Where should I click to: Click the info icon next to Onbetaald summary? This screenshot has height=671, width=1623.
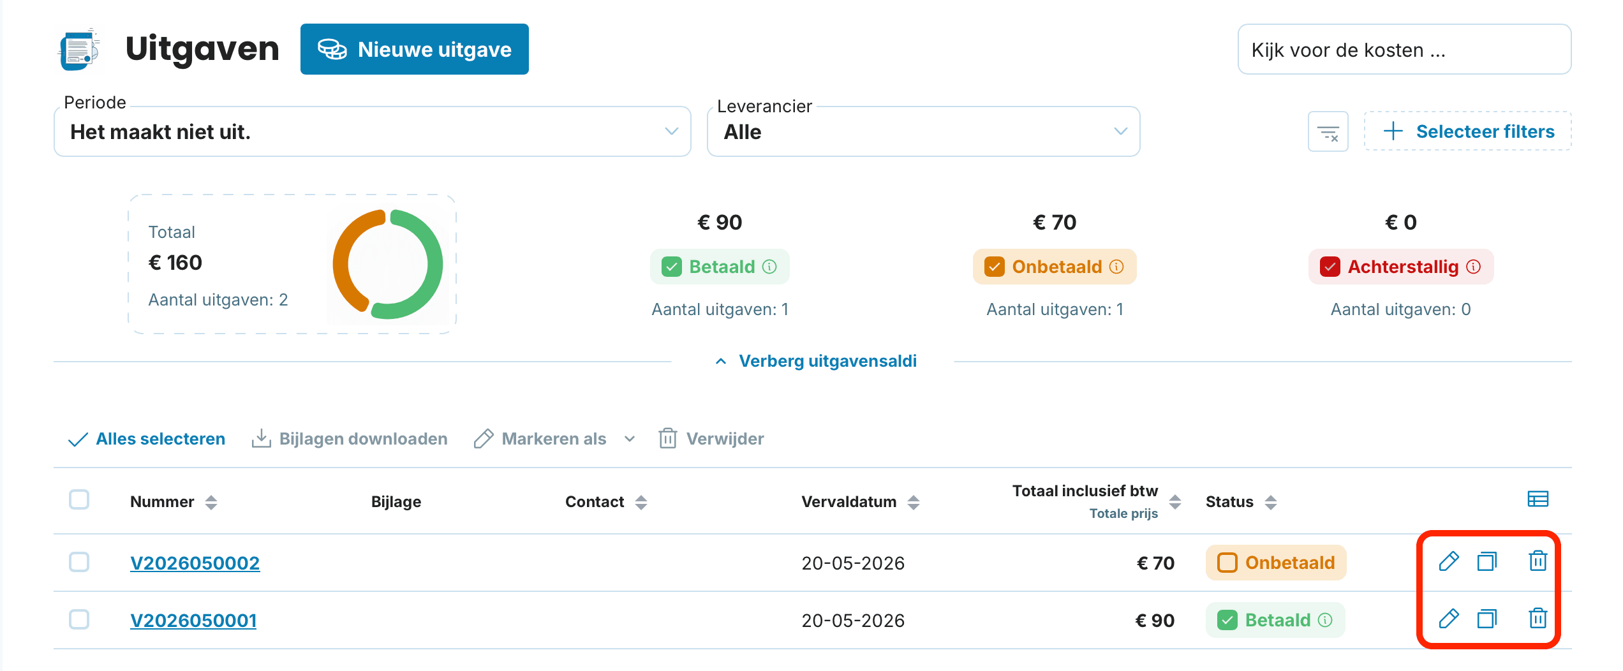click(1116, 267)
